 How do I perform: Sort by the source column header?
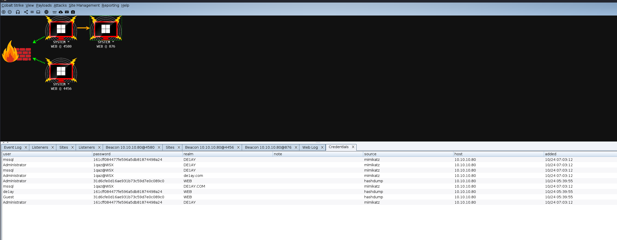[408, 154]
